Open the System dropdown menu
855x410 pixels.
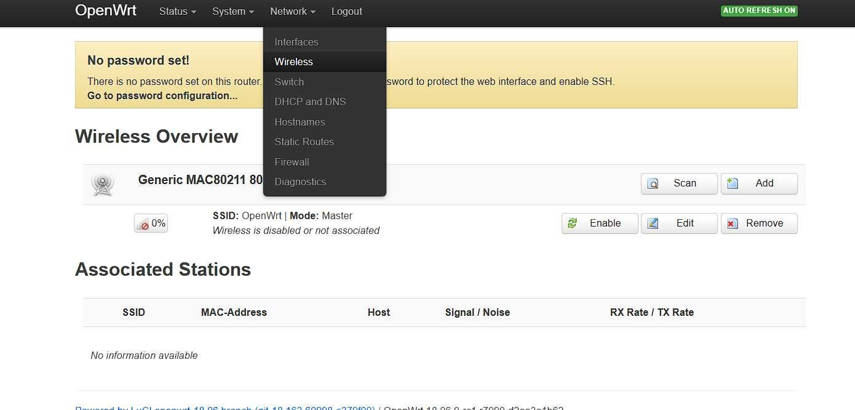[x=233, y=11]
